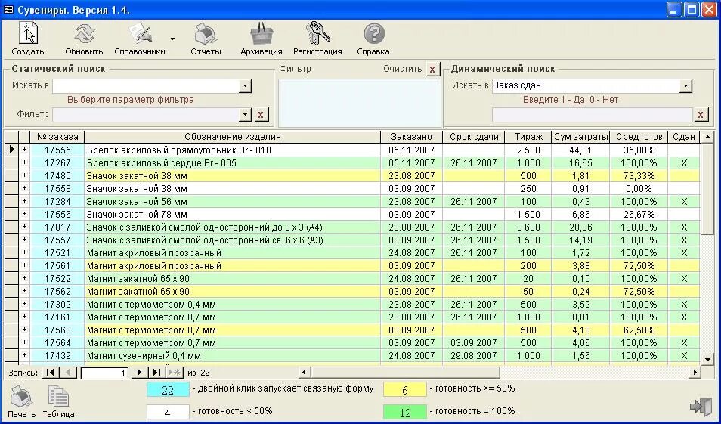Open Отчеты printer icon
This screenshot has width=721, height=424.
click(x=205, y=33)
